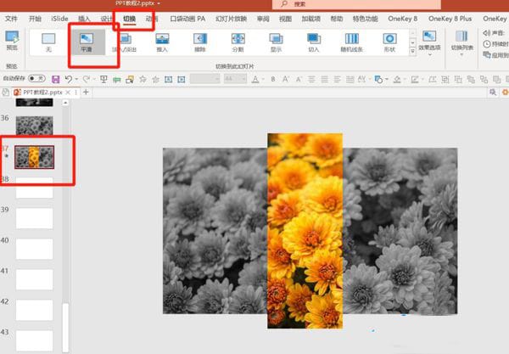Screen dimensions: 509x354
Task: Open the 文件 menu tab
Action: [11, 19]
